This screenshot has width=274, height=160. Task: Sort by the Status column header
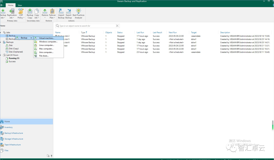pos(120,33)
